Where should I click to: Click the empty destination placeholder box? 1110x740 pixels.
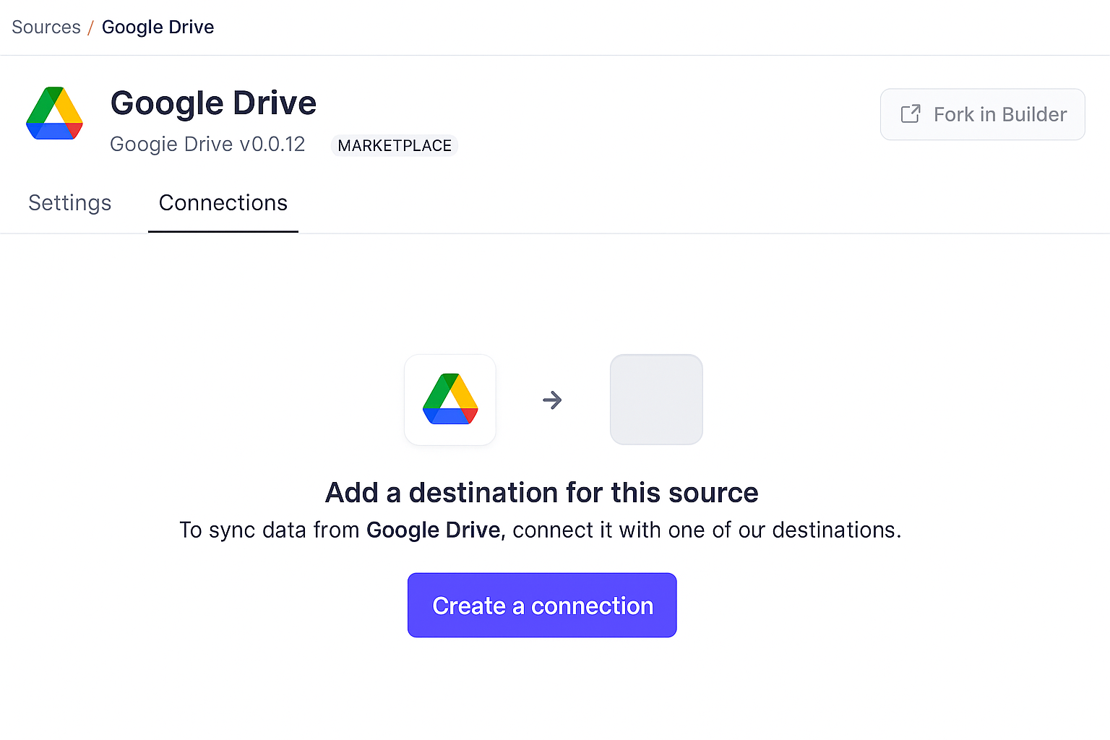click(x=656, y=400)
